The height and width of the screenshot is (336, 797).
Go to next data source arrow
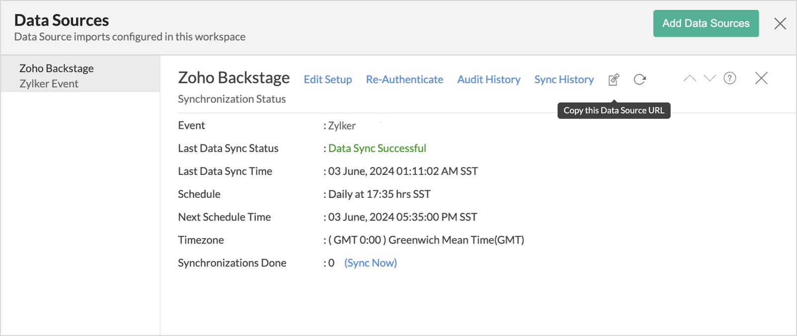(710, 78)
